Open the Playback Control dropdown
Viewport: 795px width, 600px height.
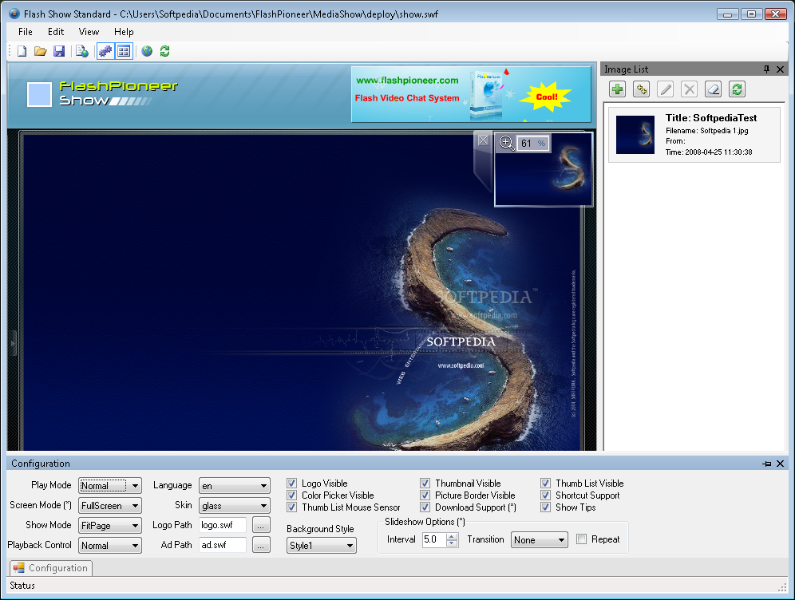[110, 545]
